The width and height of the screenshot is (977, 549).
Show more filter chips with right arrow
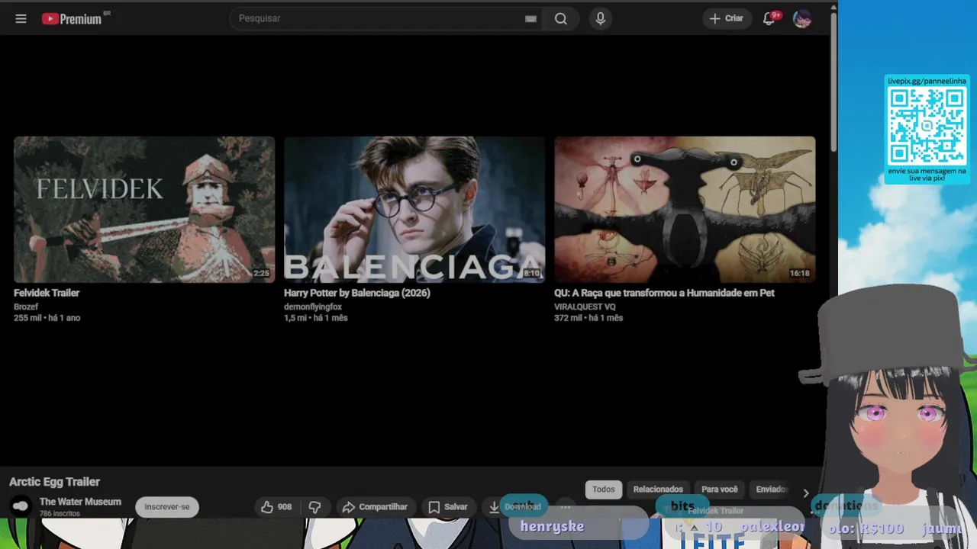(806, 493)
